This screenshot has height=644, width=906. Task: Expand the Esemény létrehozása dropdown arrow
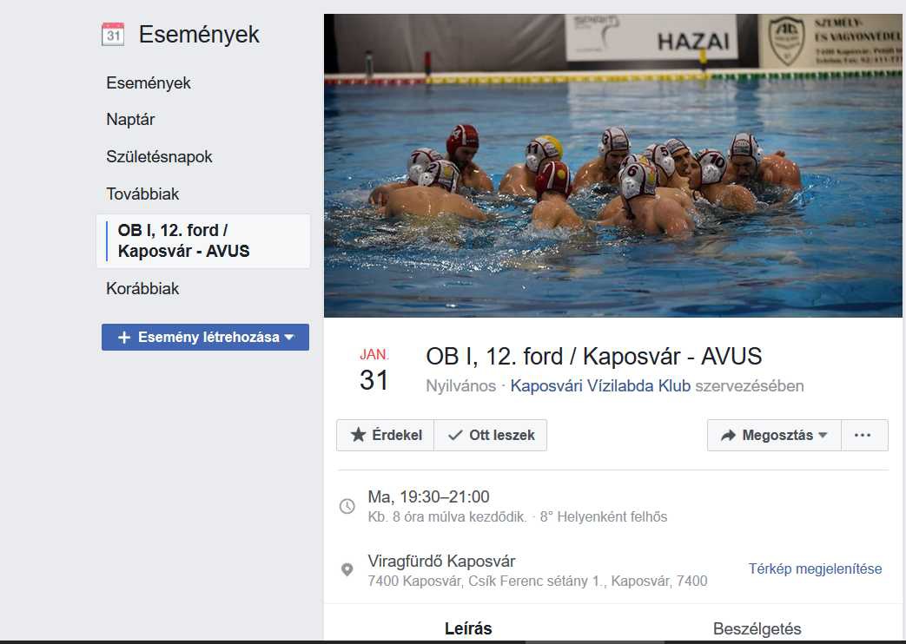(x=289, y=337)
